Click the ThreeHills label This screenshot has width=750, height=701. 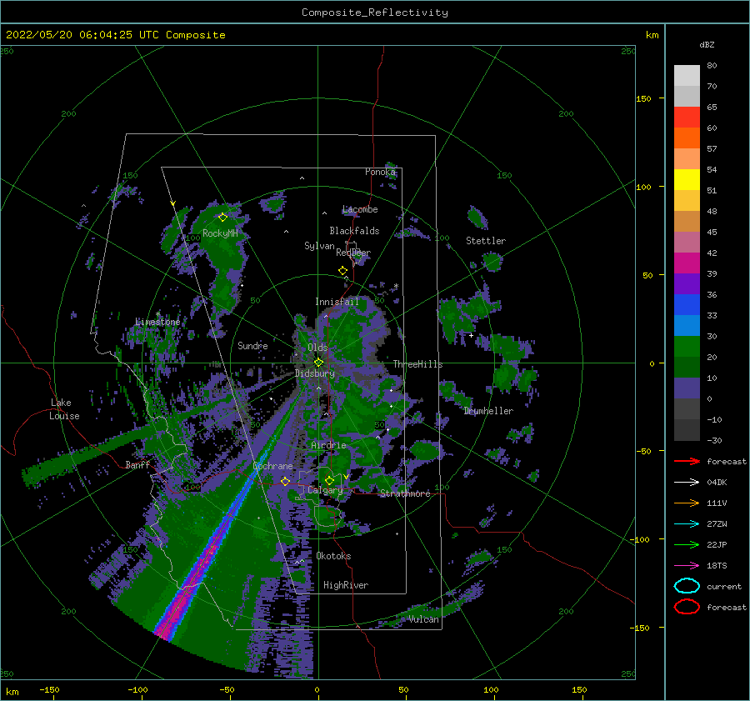click(418, 364)
